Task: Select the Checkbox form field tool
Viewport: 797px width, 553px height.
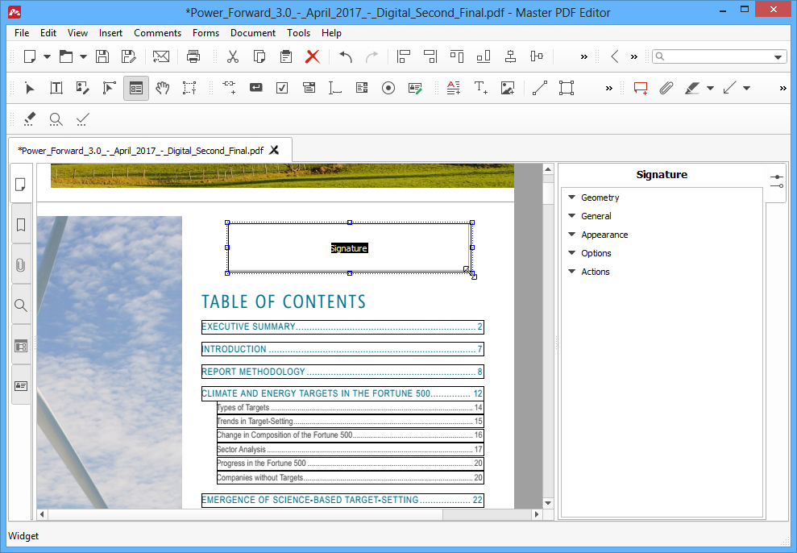Action: point(282,88)
